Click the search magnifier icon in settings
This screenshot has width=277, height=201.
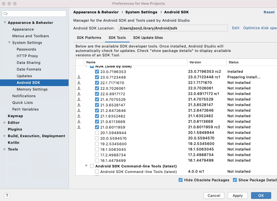click(6, 14)
